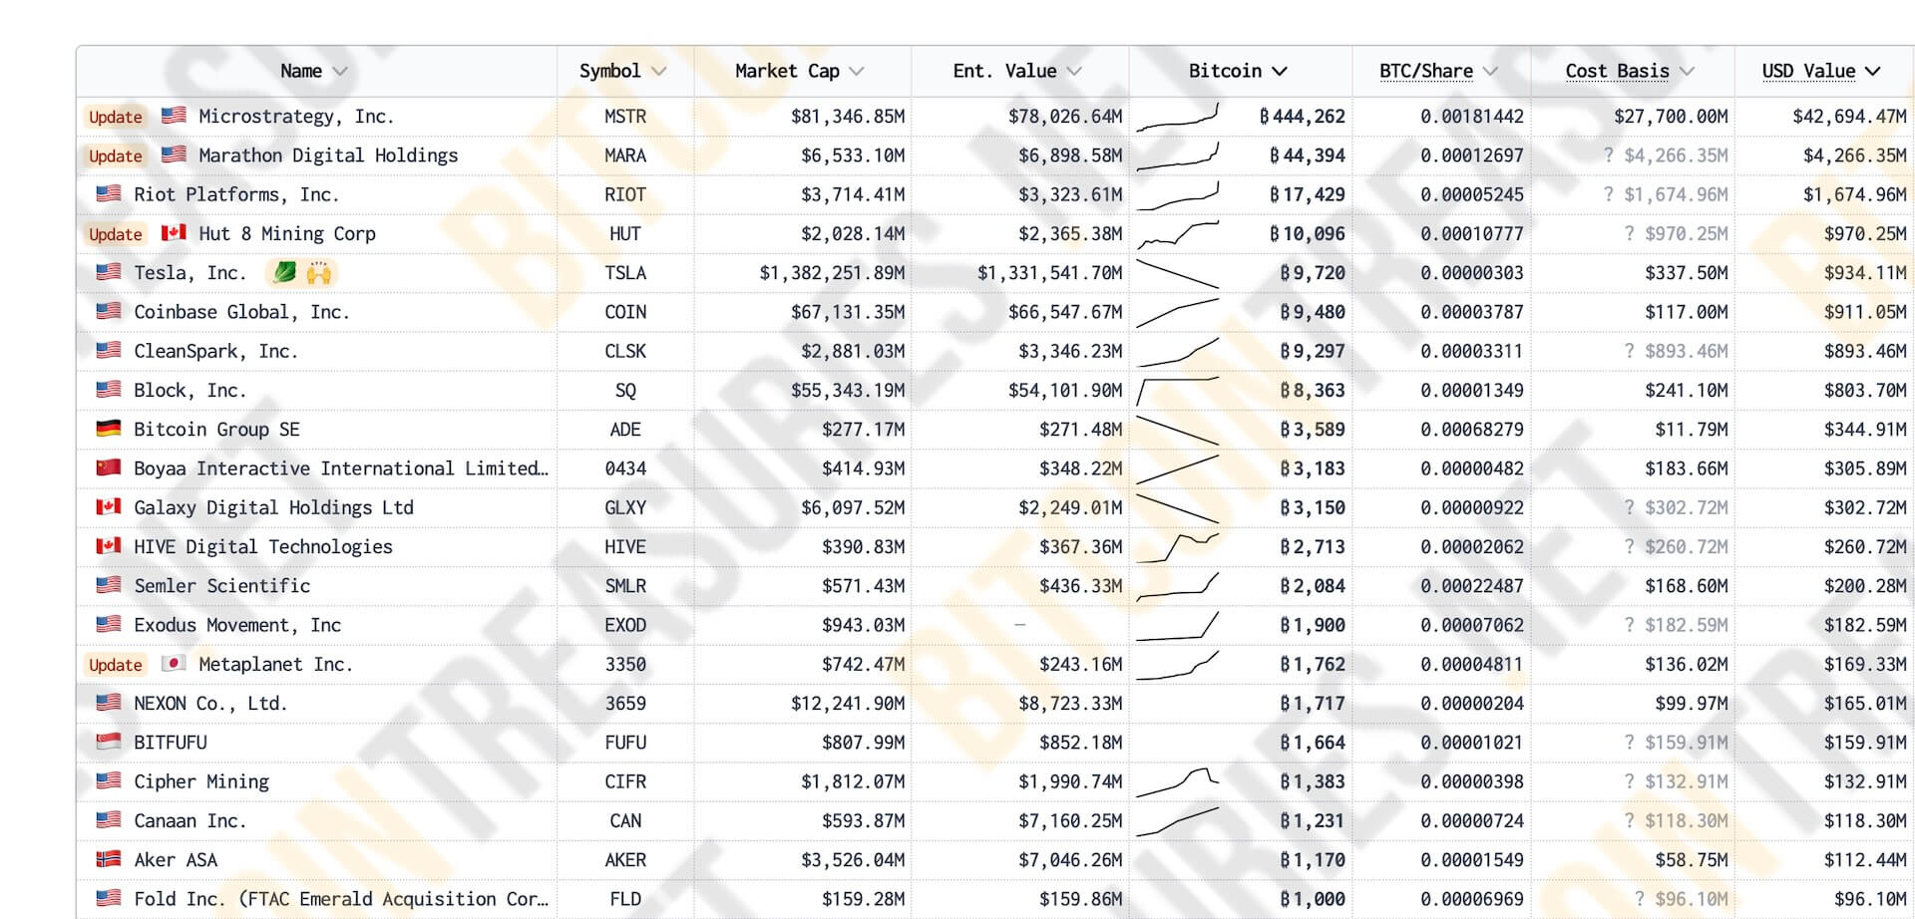Click the green leaf emoji next to Tesla
The image size is (1915, 919).
(284, 272)
